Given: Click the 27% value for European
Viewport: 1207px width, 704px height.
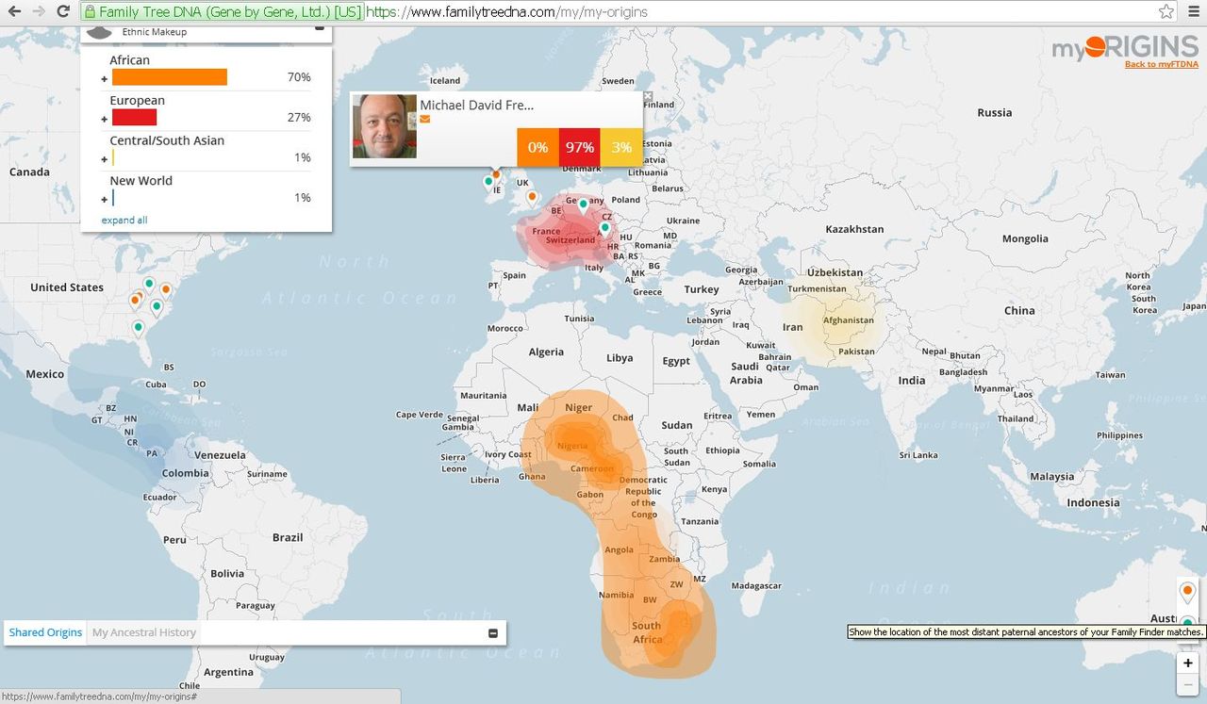Looking at the screenshot, I should tap(299, 118).
